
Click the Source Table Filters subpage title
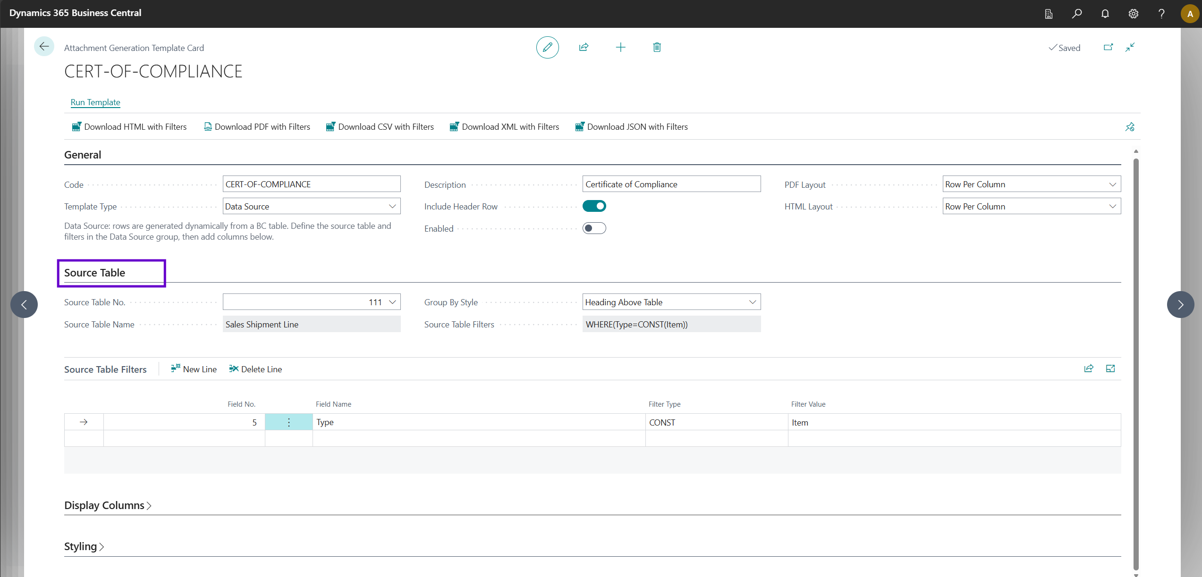coord(105,369)
